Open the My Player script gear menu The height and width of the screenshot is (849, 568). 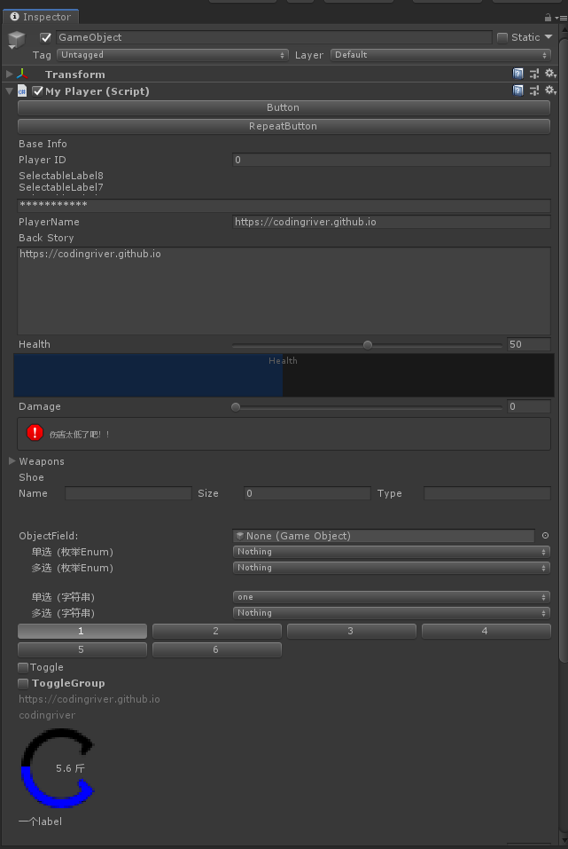tap(550, 90)
